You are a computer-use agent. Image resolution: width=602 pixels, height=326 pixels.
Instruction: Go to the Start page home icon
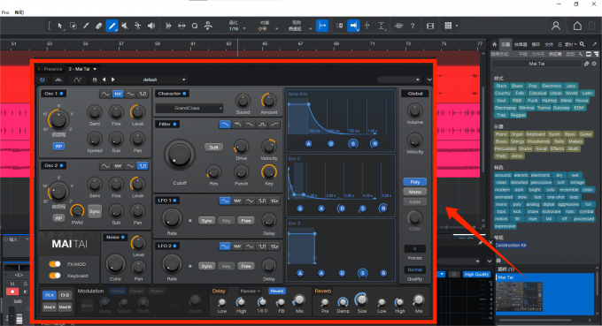[577, 26]
